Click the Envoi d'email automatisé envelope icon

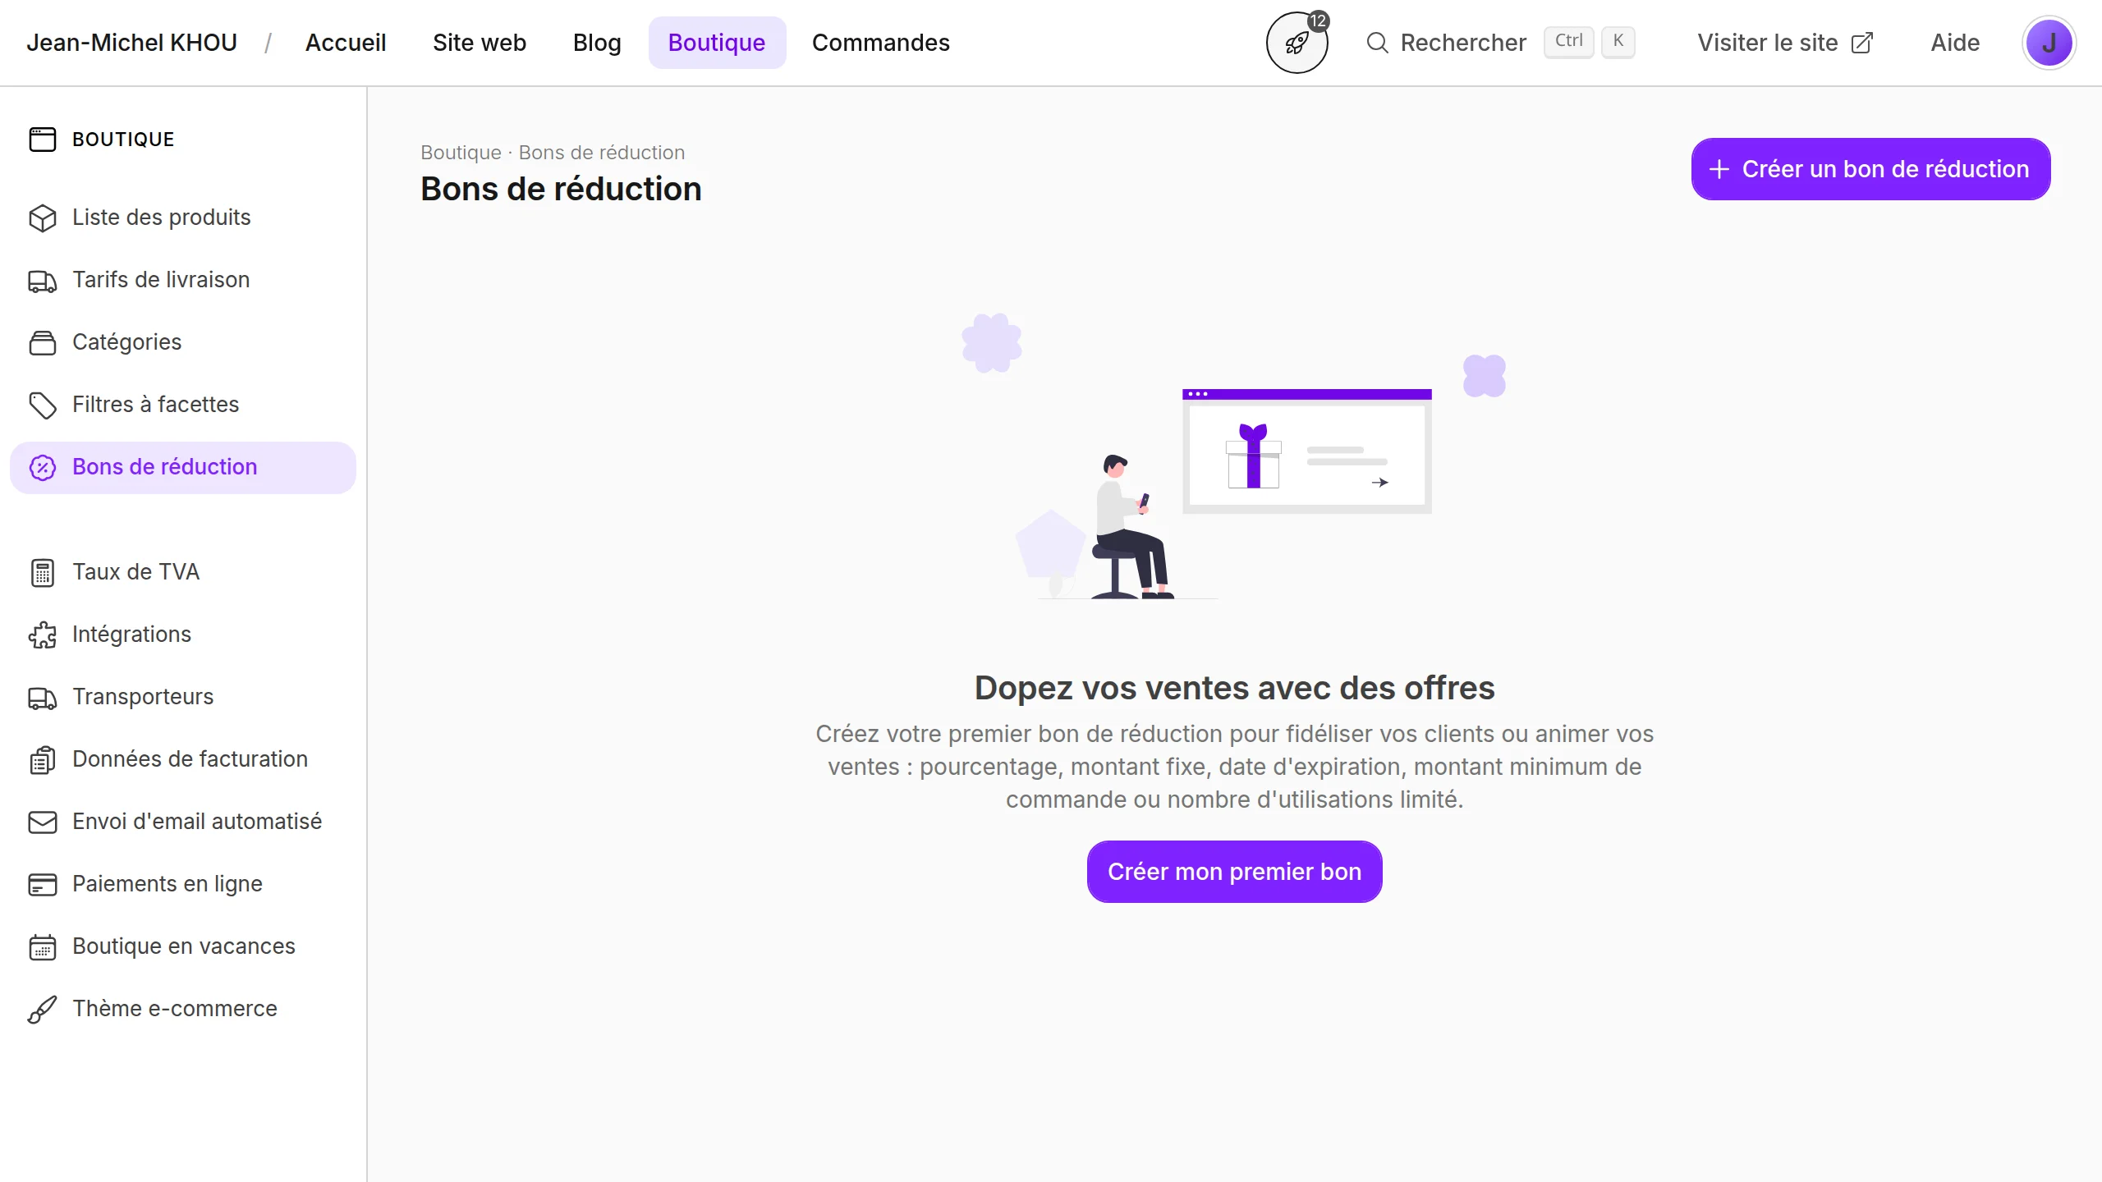point(42,822)
